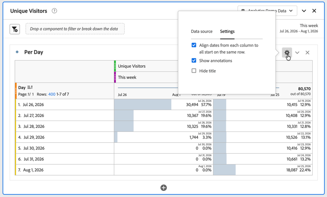The image size is (327, 197).
Task: Click the segment filter funnel icon
Action: point(14,29)
